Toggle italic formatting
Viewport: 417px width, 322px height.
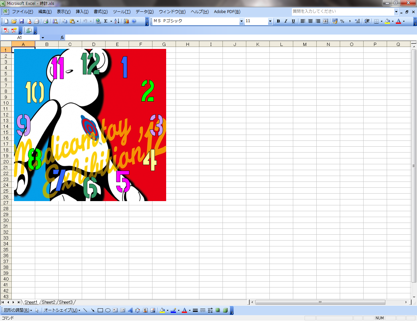click(x=286, y=21)
